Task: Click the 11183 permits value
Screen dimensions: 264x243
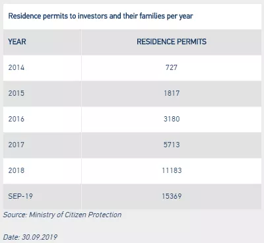Action: (172, 170)
